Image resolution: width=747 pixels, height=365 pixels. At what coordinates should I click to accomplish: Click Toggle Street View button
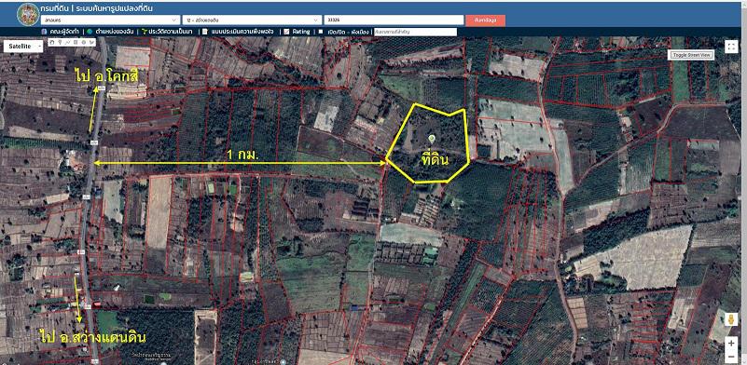point(692,55)
